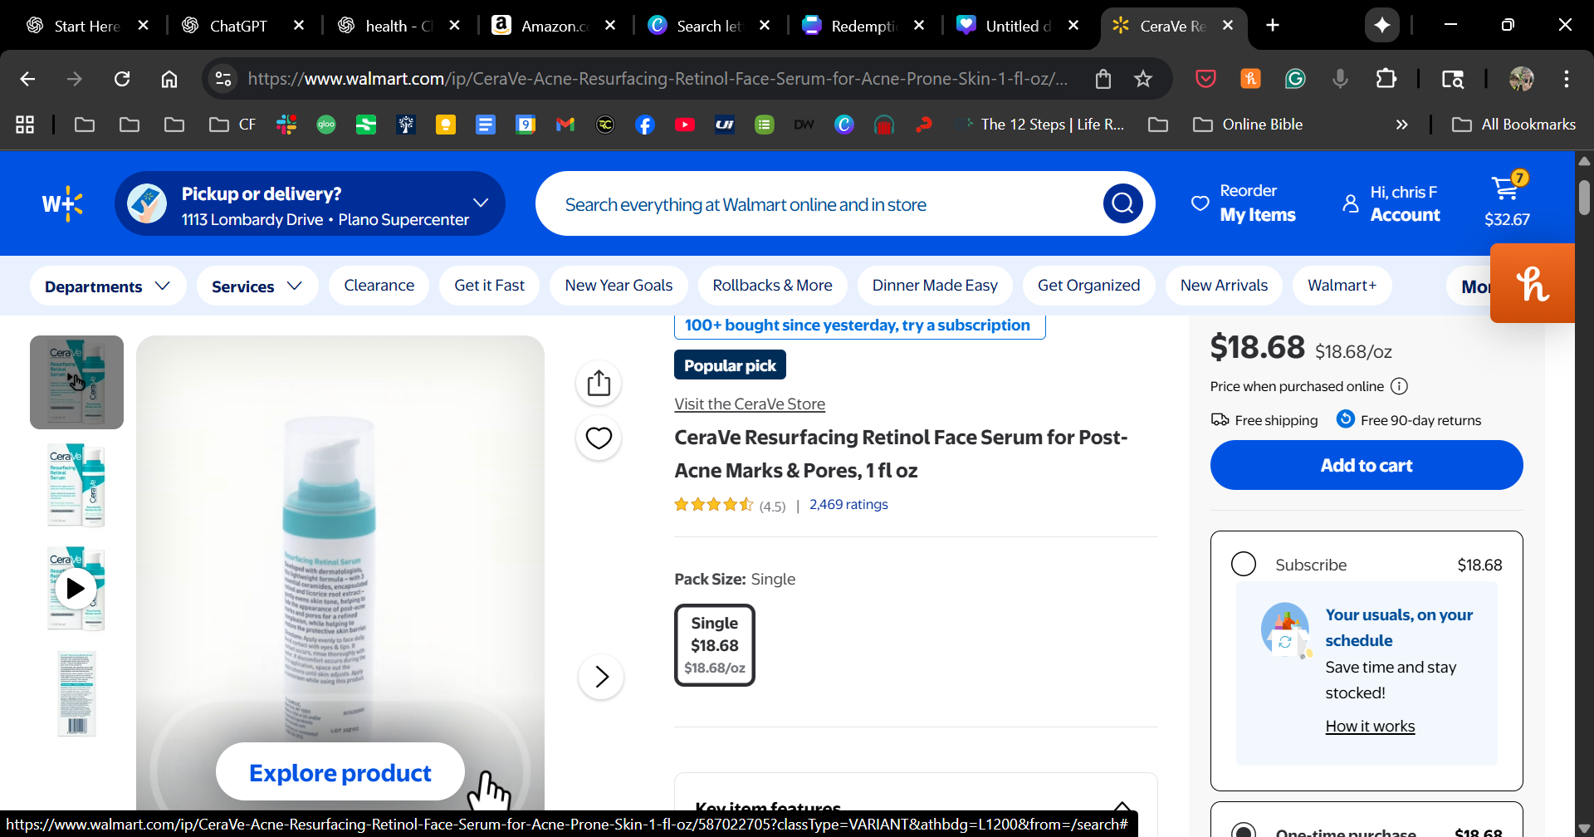Viewport: 1594px width, 837px height.
Task: Open price info tooltip icon
Action: (1399, 386)
